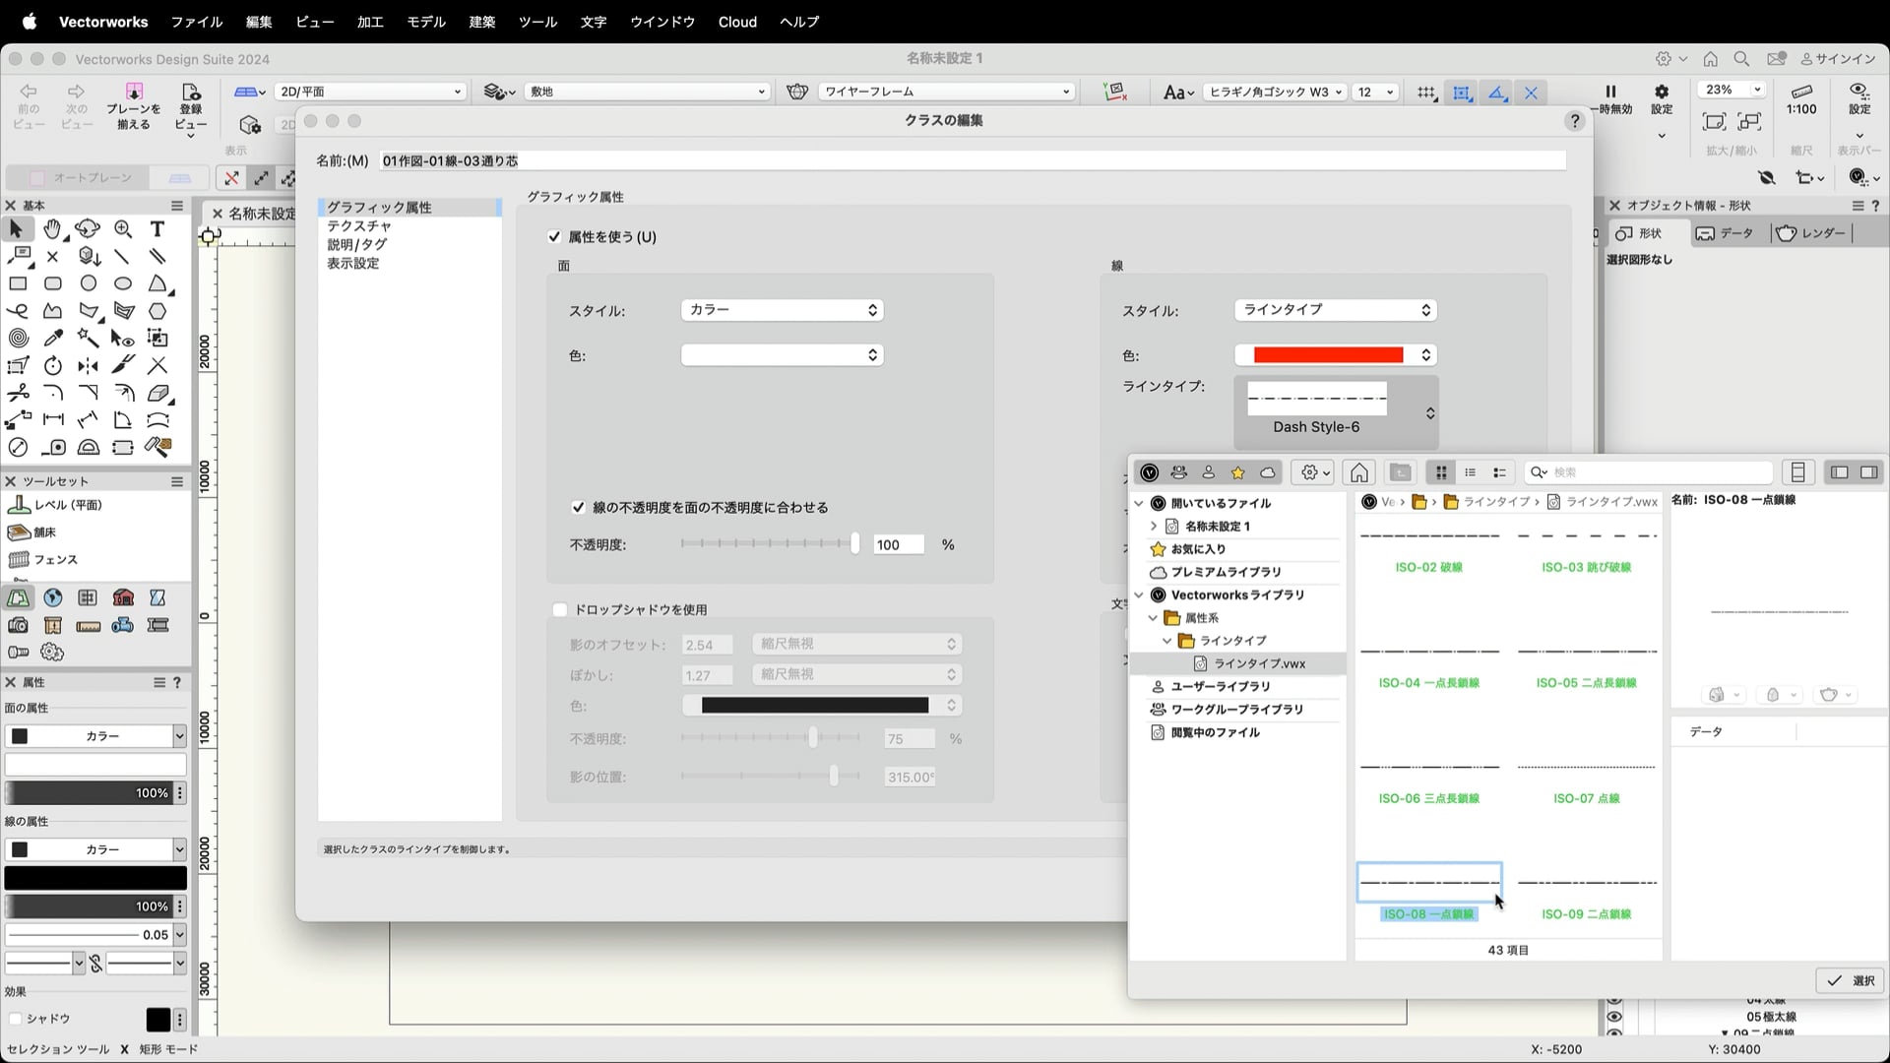1890x1063 pixels.
Task: Click the 選択 button in resource selector
Action: 1851,980
